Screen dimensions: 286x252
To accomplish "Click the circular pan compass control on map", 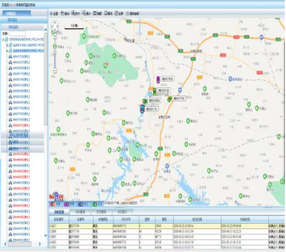I will click(x=55, y=26).
